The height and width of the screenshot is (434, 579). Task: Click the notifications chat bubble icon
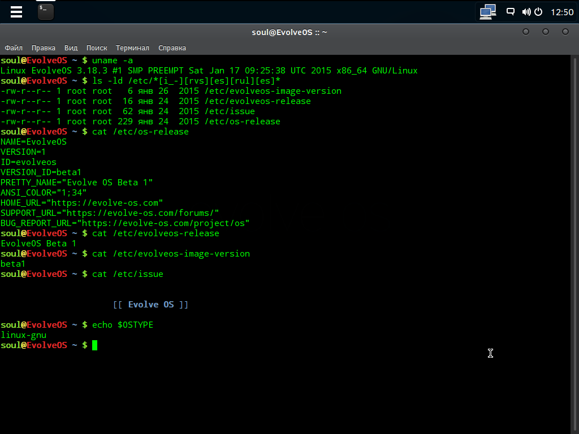511,12
